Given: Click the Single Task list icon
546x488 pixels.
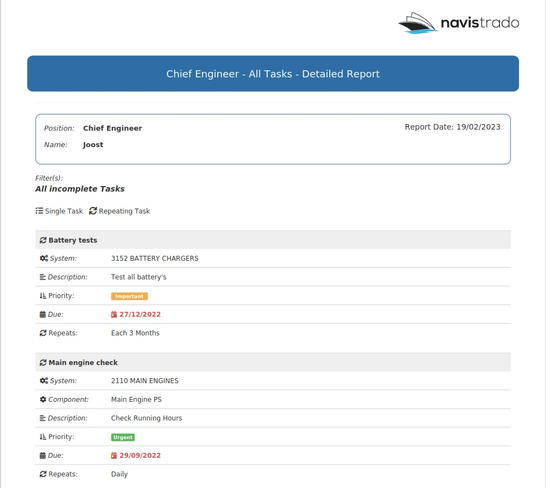Looking at the screenshot, I should [x=39, y=211].
